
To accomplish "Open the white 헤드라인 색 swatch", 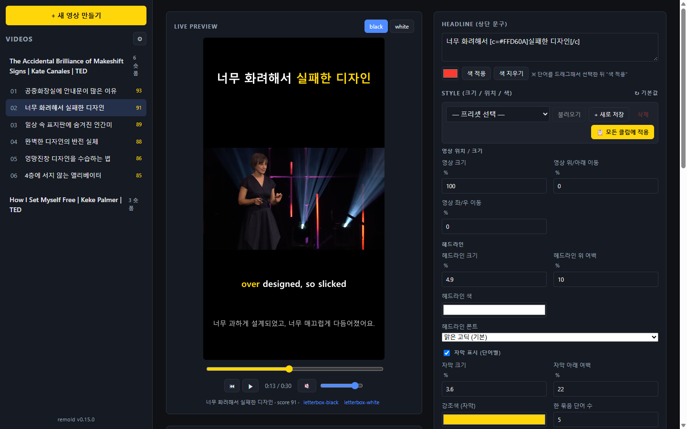I will pyautogui.click(x=494, y=310).
